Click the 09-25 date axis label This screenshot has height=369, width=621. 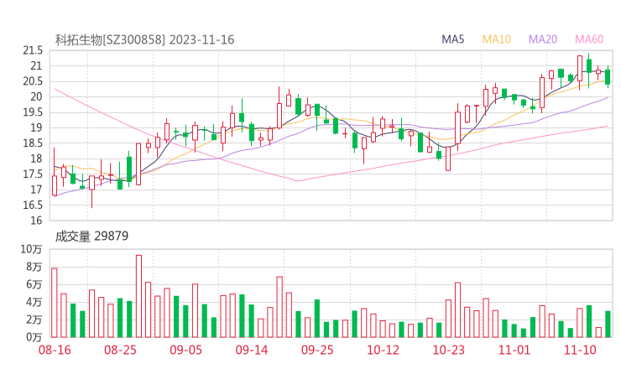click(x=317, y=350)
